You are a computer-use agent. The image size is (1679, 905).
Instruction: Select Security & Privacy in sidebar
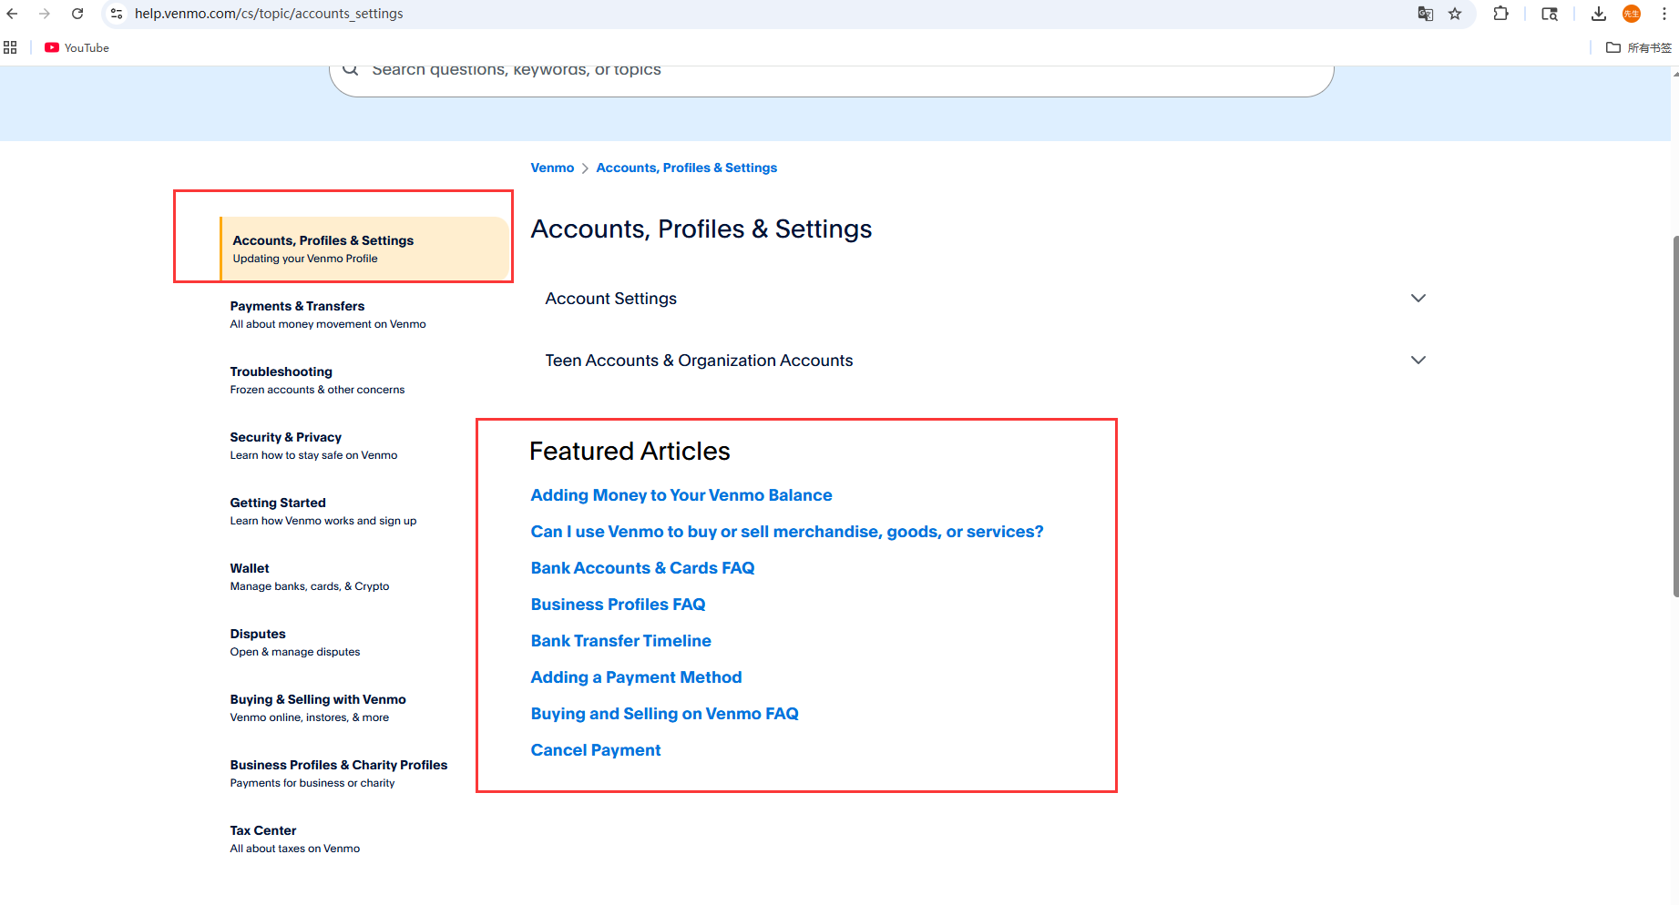(x=285, y=438)
